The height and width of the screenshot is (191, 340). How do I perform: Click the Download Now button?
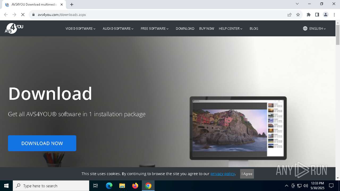(42, 143)
